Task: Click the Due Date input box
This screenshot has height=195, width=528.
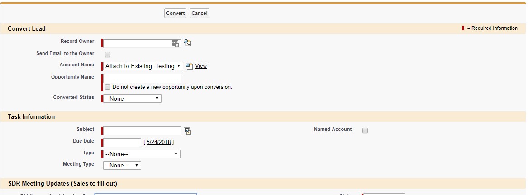Action: [x=122, y=143]
